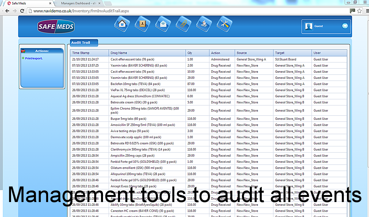Open the wrench and screwdriver tools icon
369x217 pixels.
224,24
